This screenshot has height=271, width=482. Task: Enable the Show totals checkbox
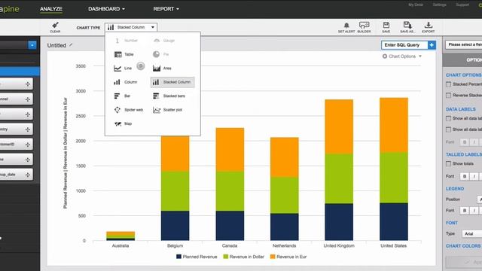(x=449, y=164)
